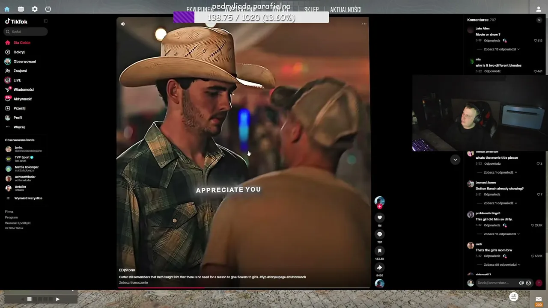The image size is (548, 308).
Task: Click Zobacz tłumaczenie under the caption
Action: pos(133,283)
